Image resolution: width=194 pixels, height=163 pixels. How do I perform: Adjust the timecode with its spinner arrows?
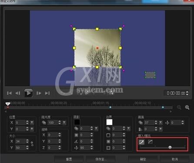pos(187,93)
